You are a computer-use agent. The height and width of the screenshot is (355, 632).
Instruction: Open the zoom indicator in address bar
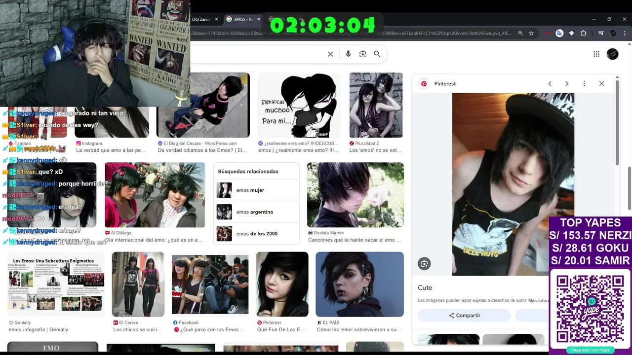[520, 33]
